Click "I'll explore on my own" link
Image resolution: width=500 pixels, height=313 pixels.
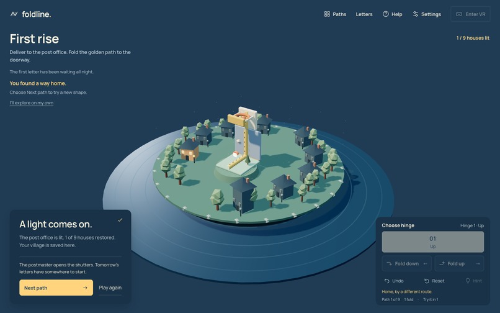(x=32, y=103)
